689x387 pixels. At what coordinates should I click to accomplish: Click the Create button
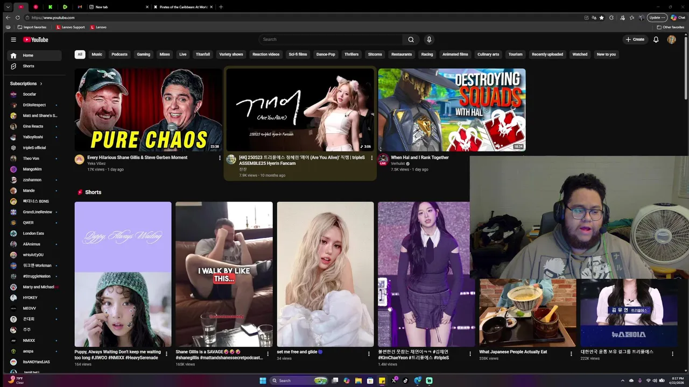pos(635,39)
